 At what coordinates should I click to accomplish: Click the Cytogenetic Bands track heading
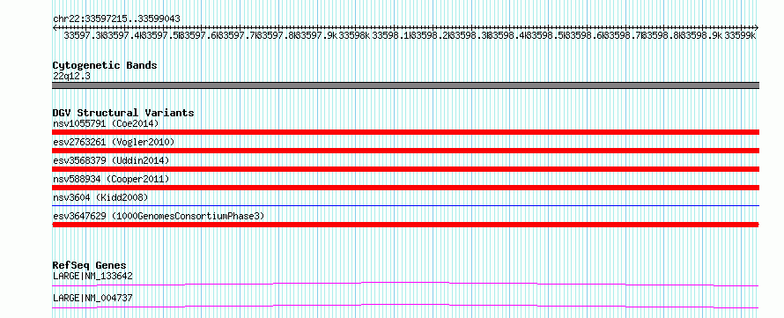105,65
